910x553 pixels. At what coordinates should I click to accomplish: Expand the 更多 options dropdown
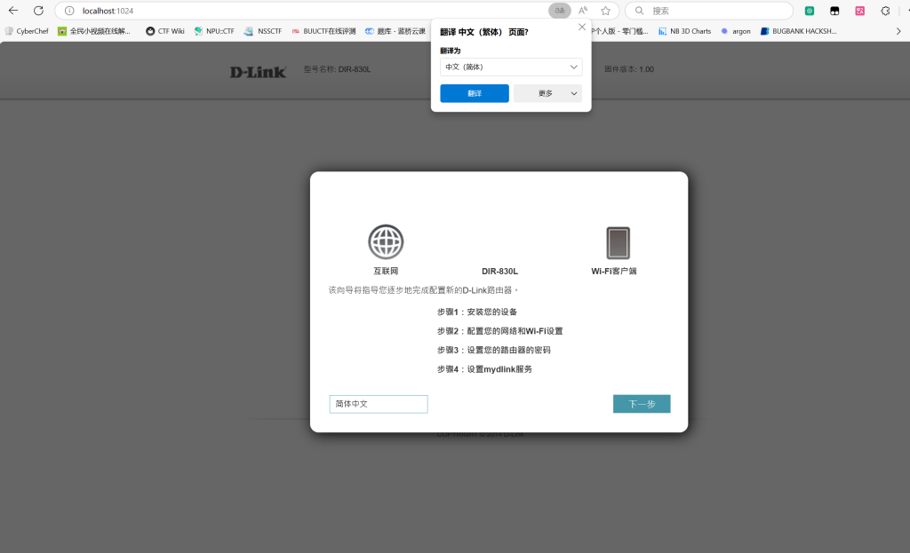tap(547, 93)
